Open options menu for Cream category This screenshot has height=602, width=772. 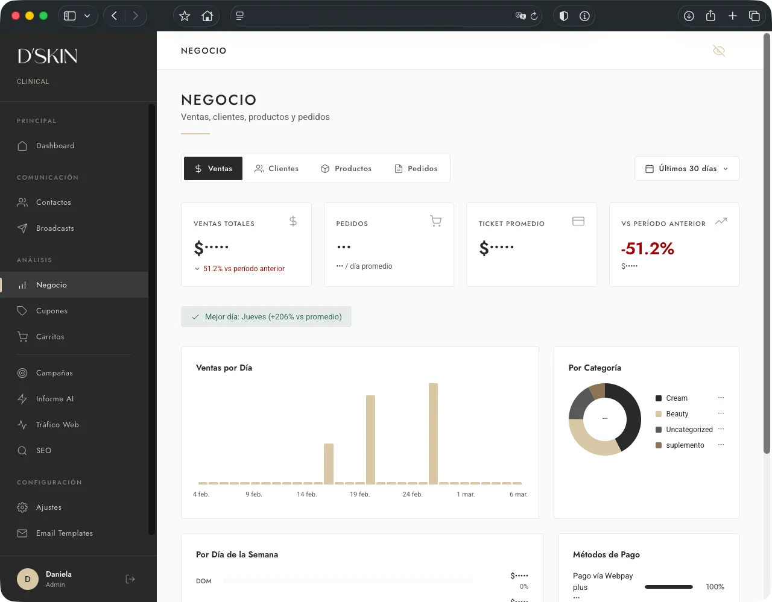coord(721,398)
